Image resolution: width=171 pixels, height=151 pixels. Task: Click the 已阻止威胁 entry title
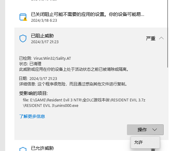click(42, 36)
